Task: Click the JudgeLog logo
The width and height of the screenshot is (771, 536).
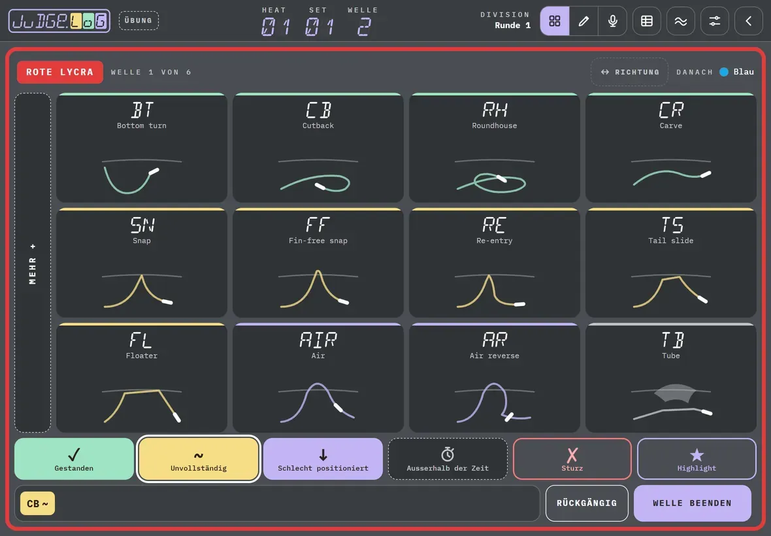Action: pos(59,21)
